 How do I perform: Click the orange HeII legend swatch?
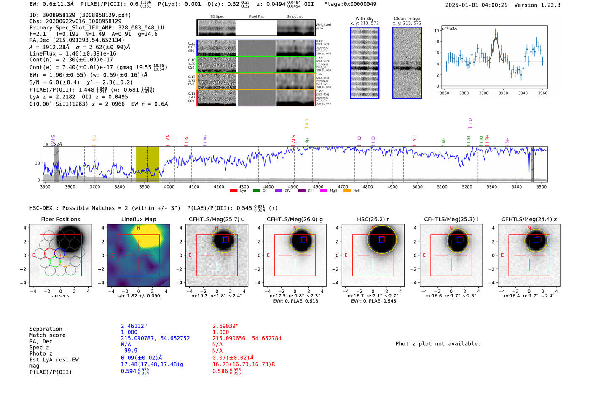(347, 191)
